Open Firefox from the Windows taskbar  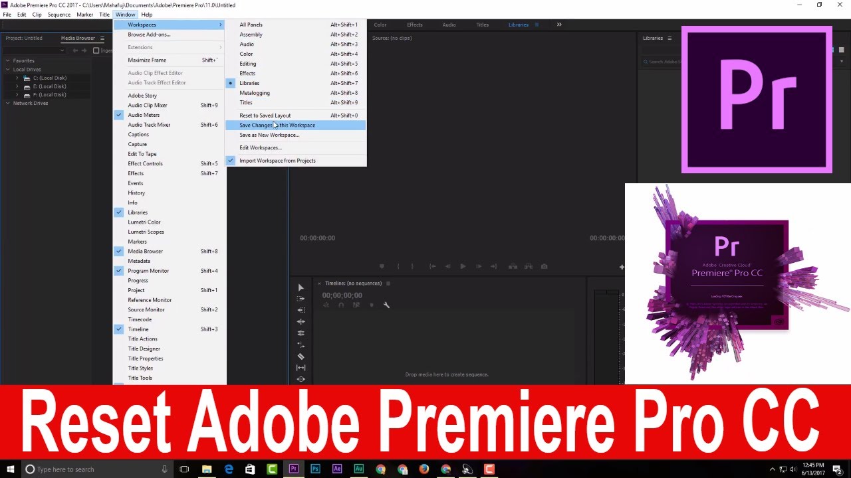click(424, 469)
